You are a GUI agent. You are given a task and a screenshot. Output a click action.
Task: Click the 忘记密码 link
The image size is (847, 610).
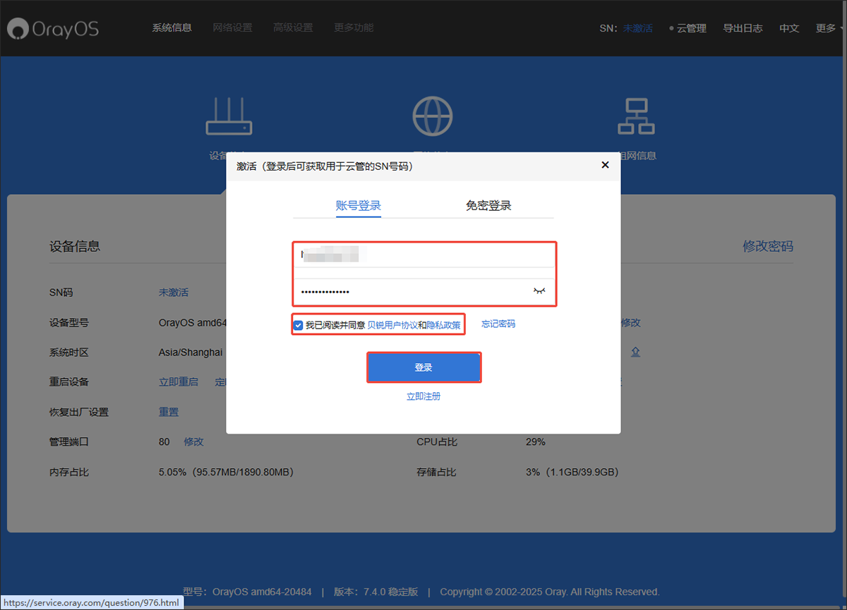click(x=498, y=324)
